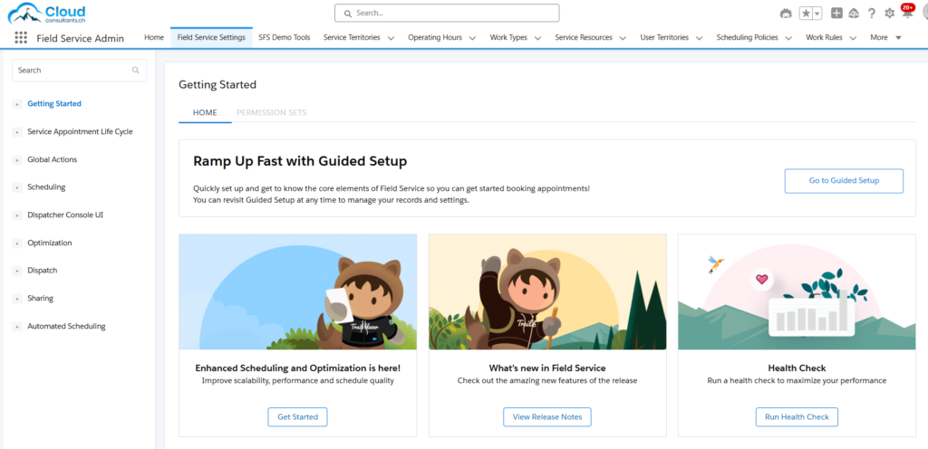The width and height of the screenshot is (928, 449).
Task: Click the Go to Guided Setup button
Action: 844,181
